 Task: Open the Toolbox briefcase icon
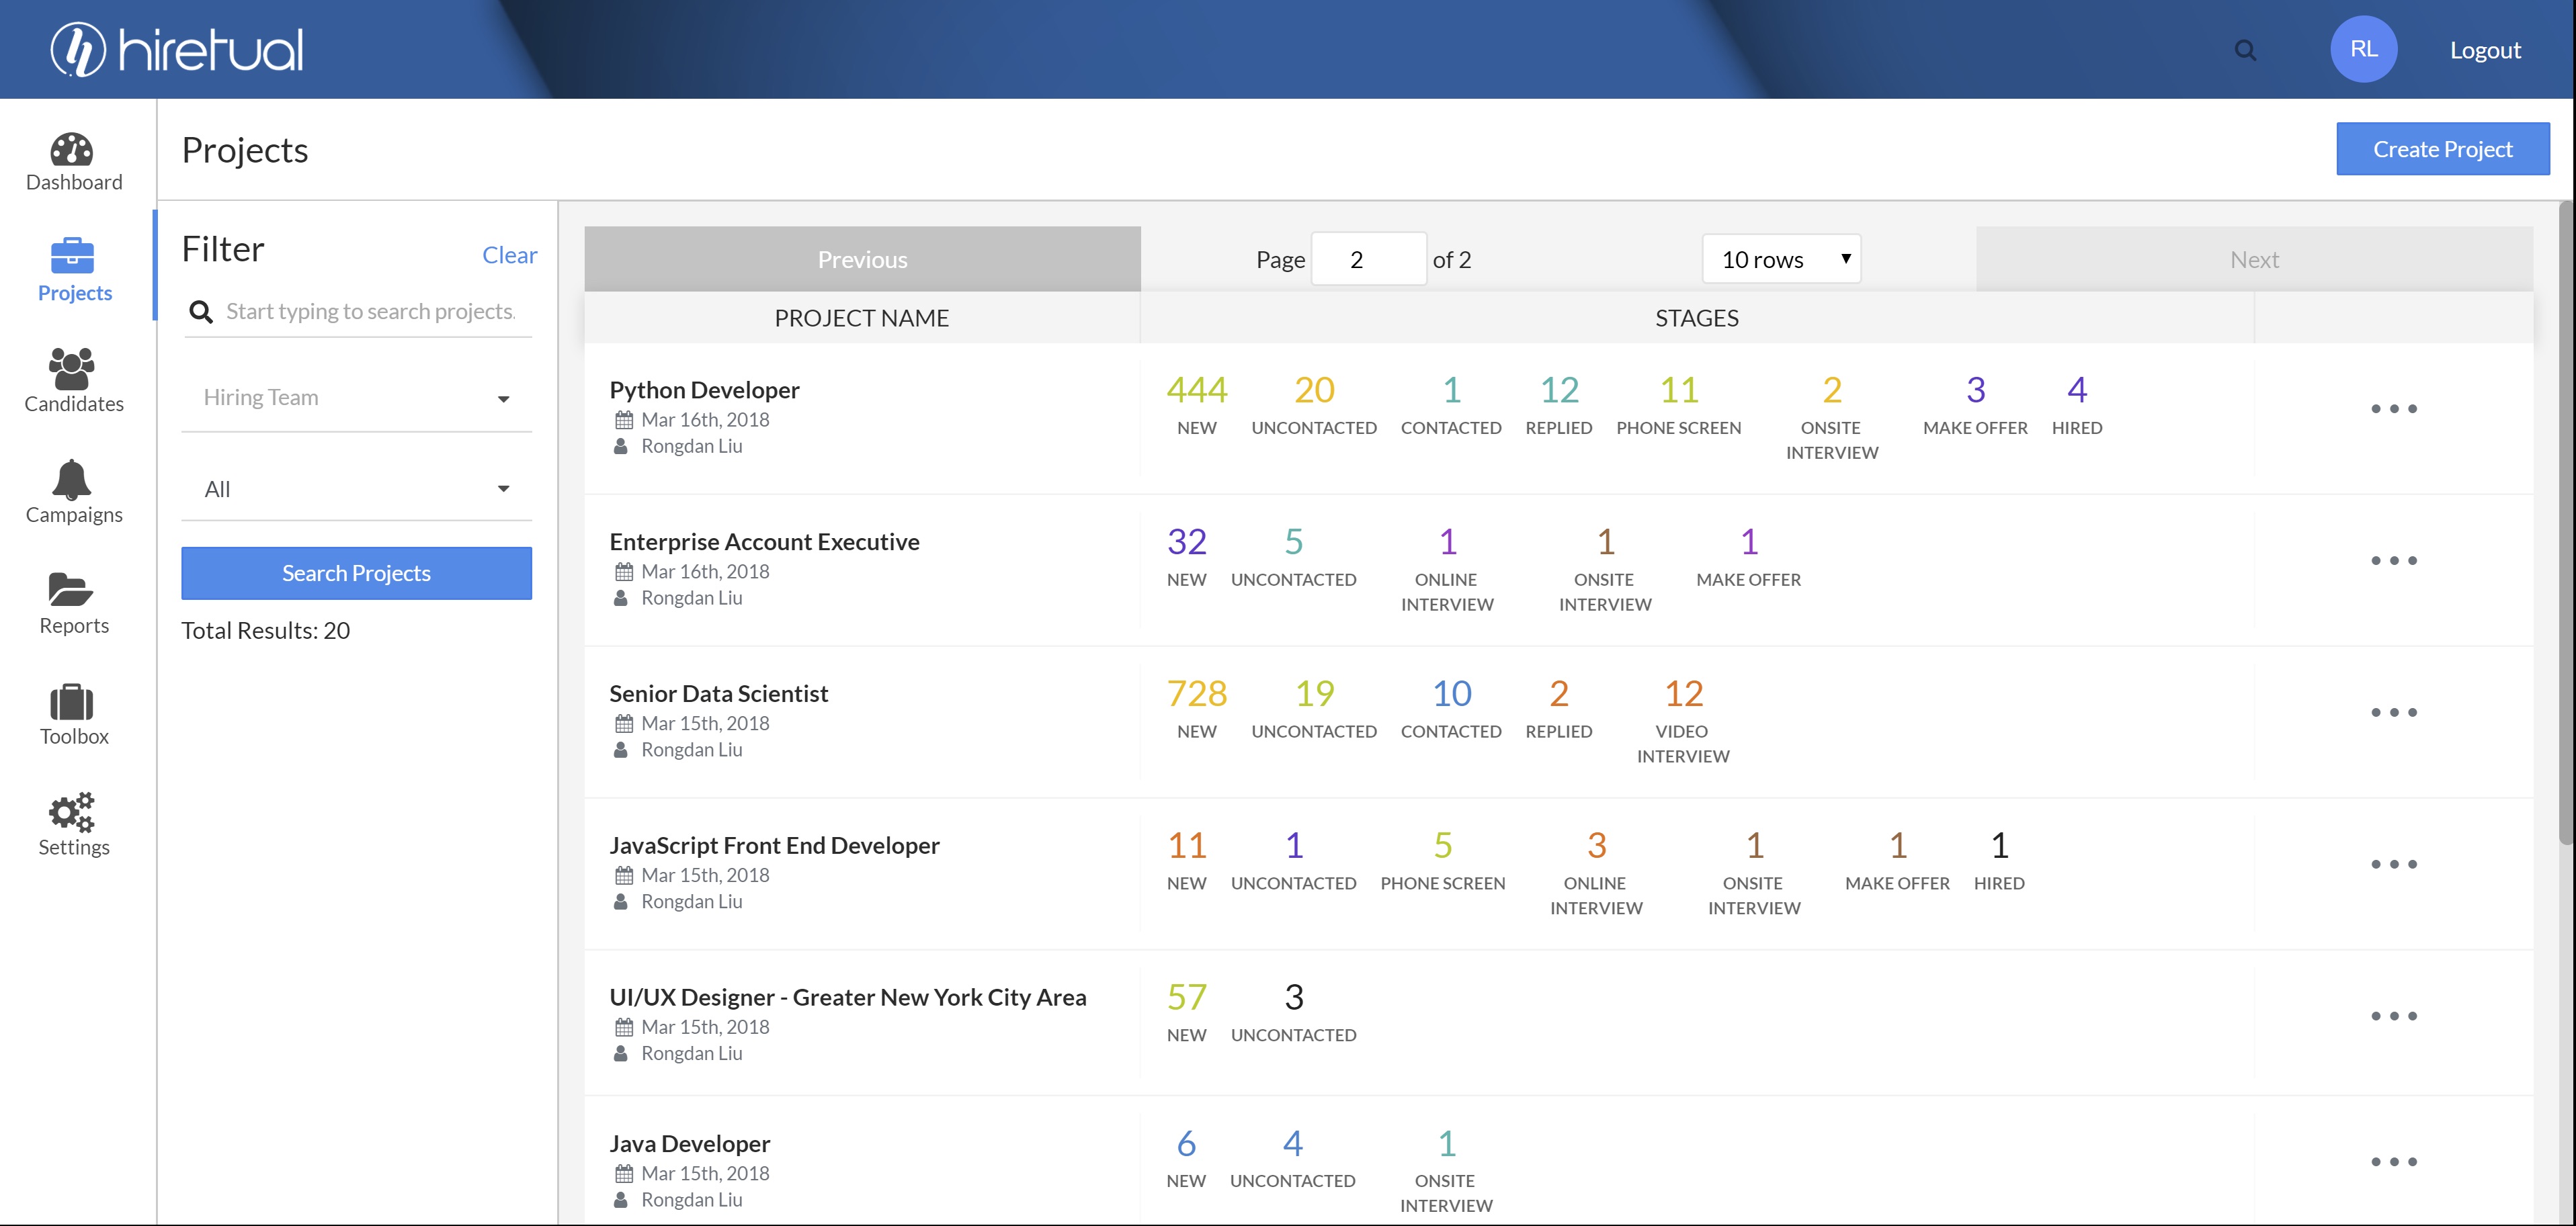[72, 703]
